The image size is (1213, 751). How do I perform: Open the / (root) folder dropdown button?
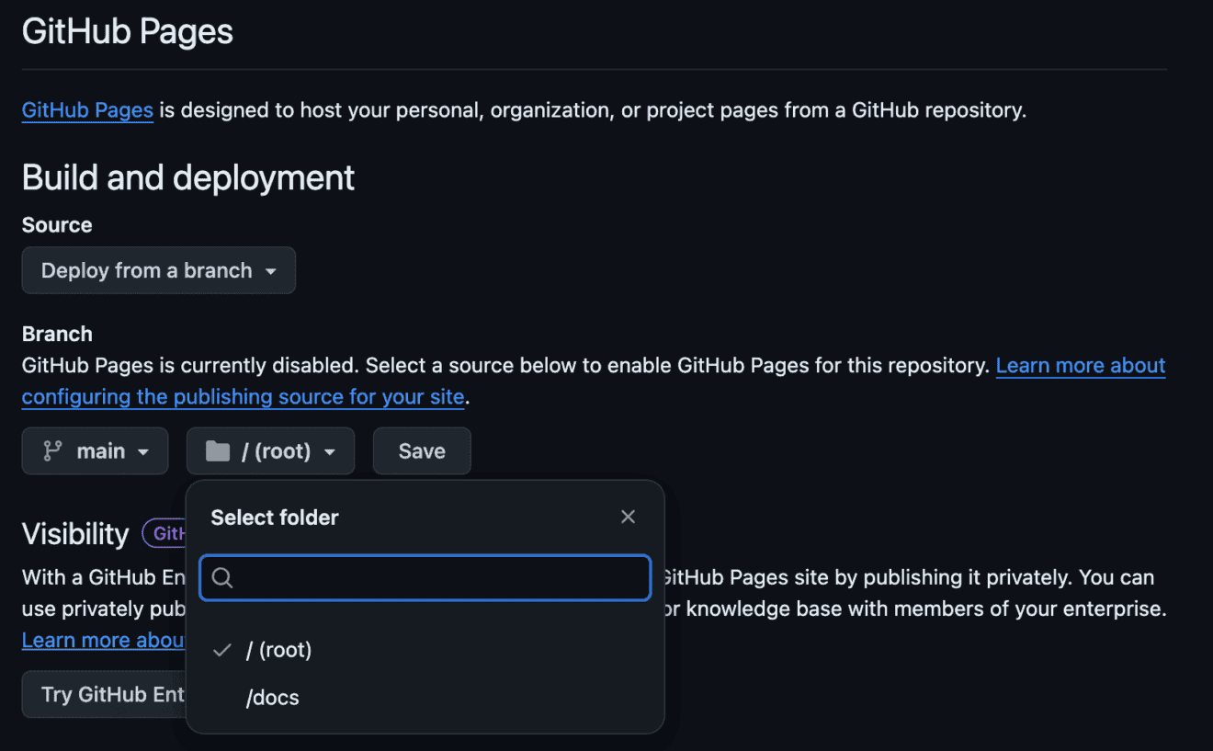coord(270,451)
